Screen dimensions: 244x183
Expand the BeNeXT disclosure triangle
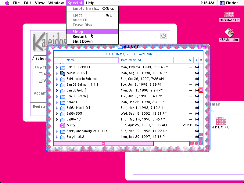[57, 102]
